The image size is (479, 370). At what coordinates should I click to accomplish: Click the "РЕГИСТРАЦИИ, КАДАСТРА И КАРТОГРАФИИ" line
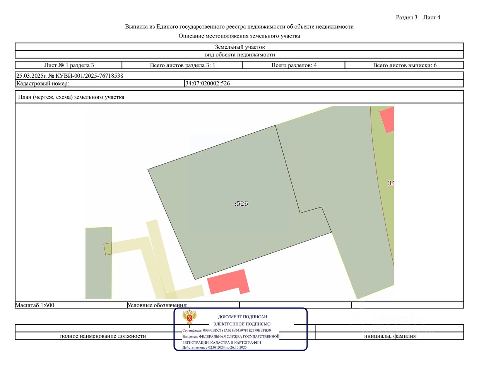point(222,343)
